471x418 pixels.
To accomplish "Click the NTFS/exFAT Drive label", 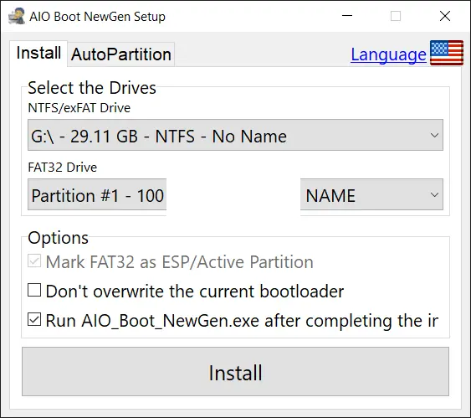I will [x=79, y=108].
